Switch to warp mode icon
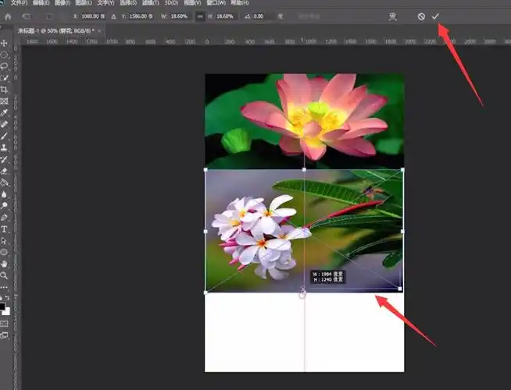511x390 pixels. coord(393,16)
